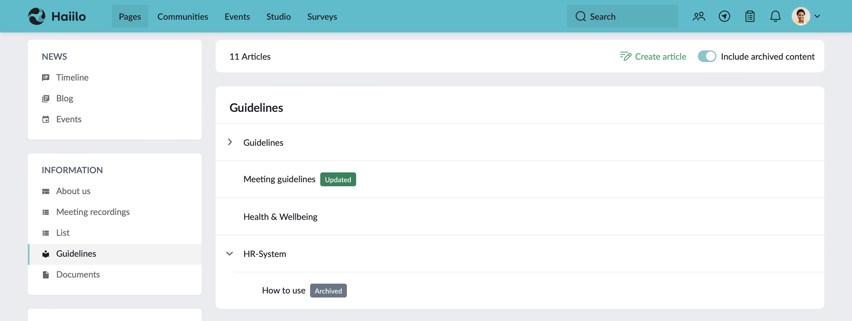Click the Create article link
Screen dimensions: 852x321
click(653, 56)
